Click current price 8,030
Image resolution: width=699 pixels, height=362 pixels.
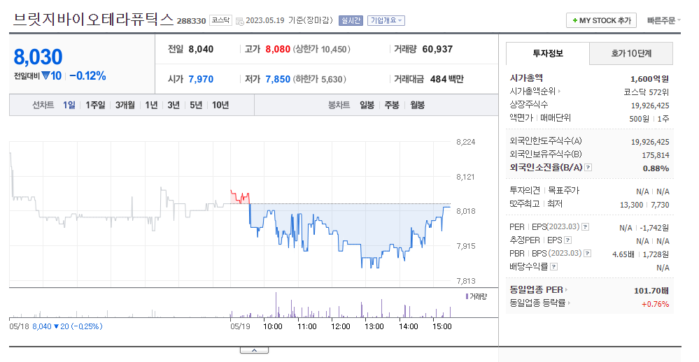tap(38, 57)
